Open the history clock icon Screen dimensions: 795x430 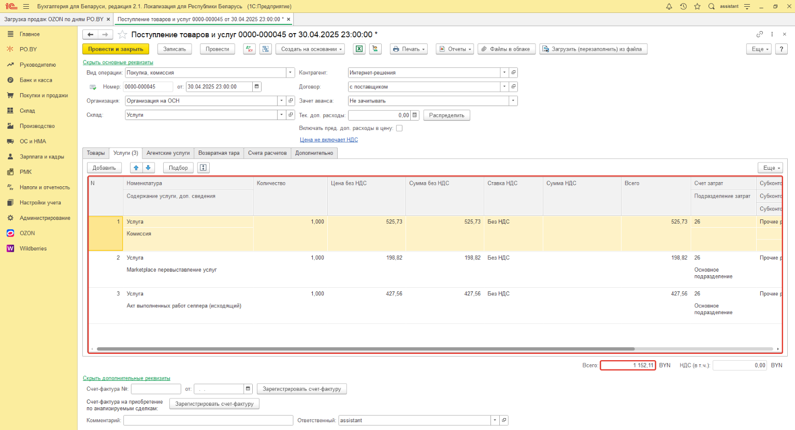[x=683, y=6]
